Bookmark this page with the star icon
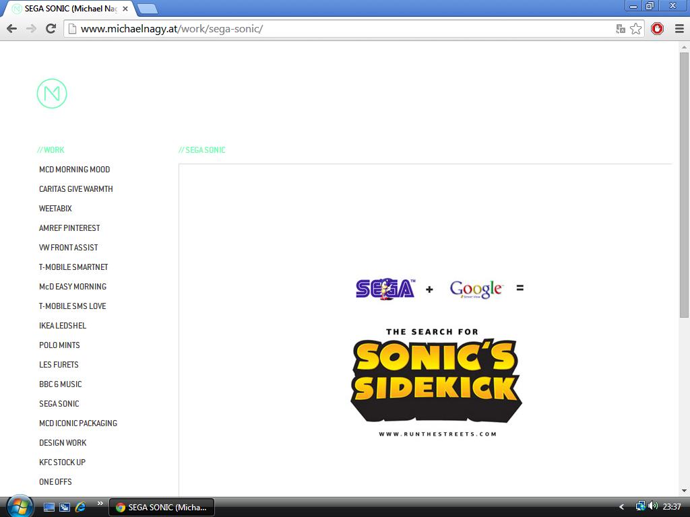The image size is (690, 517). [636, 29]
